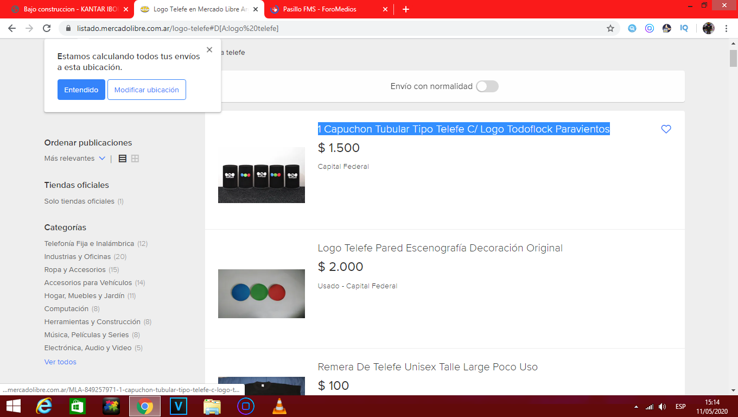This screenshot has height=417, width=738.
Task: Open the blue V app on taskbar
Action: click(179, 406)
